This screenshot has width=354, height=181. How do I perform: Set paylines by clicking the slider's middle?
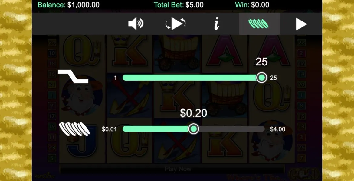pos(192,78)
